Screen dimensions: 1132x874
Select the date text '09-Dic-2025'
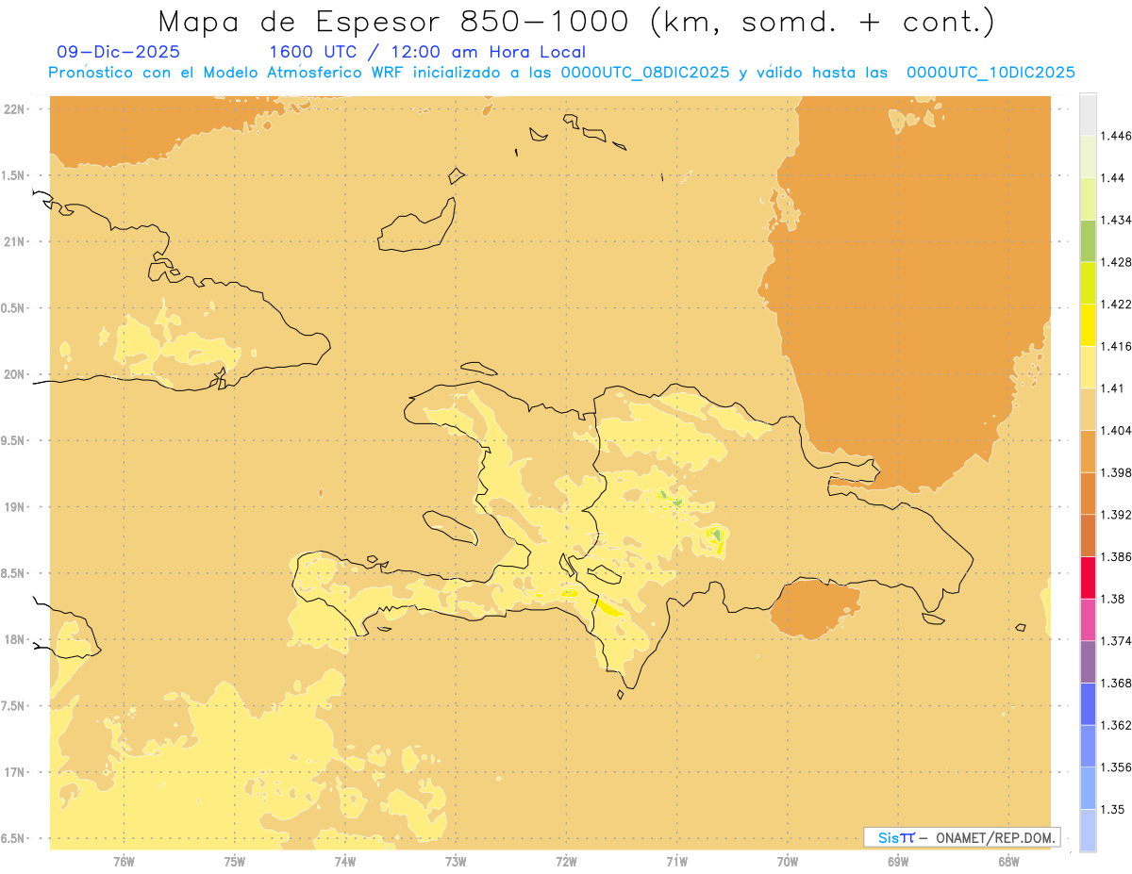pyautogui.click(x=119, y=52)
